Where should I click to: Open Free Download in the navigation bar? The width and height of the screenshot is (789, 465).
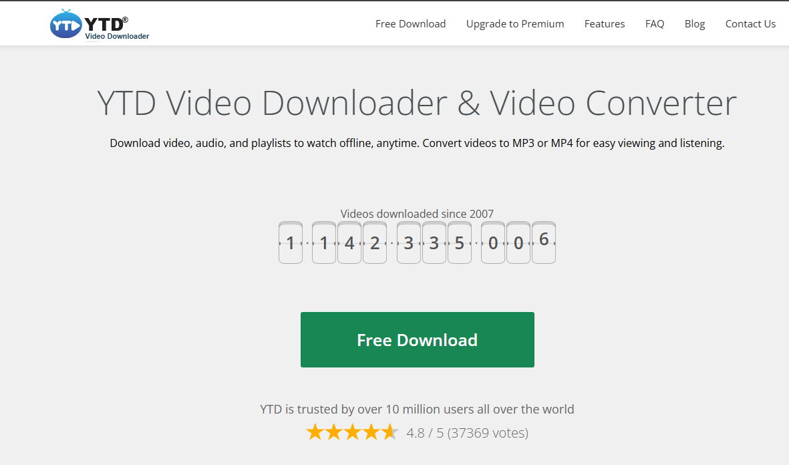point(411,23)
